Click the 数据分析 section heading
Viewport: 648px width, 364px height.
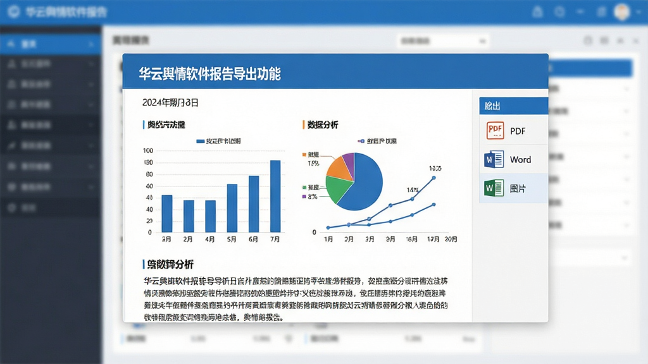pyautogui.click(x=323, y=125)
